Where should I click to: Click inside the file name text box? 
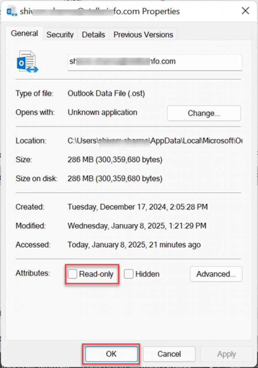click(155, 62)
